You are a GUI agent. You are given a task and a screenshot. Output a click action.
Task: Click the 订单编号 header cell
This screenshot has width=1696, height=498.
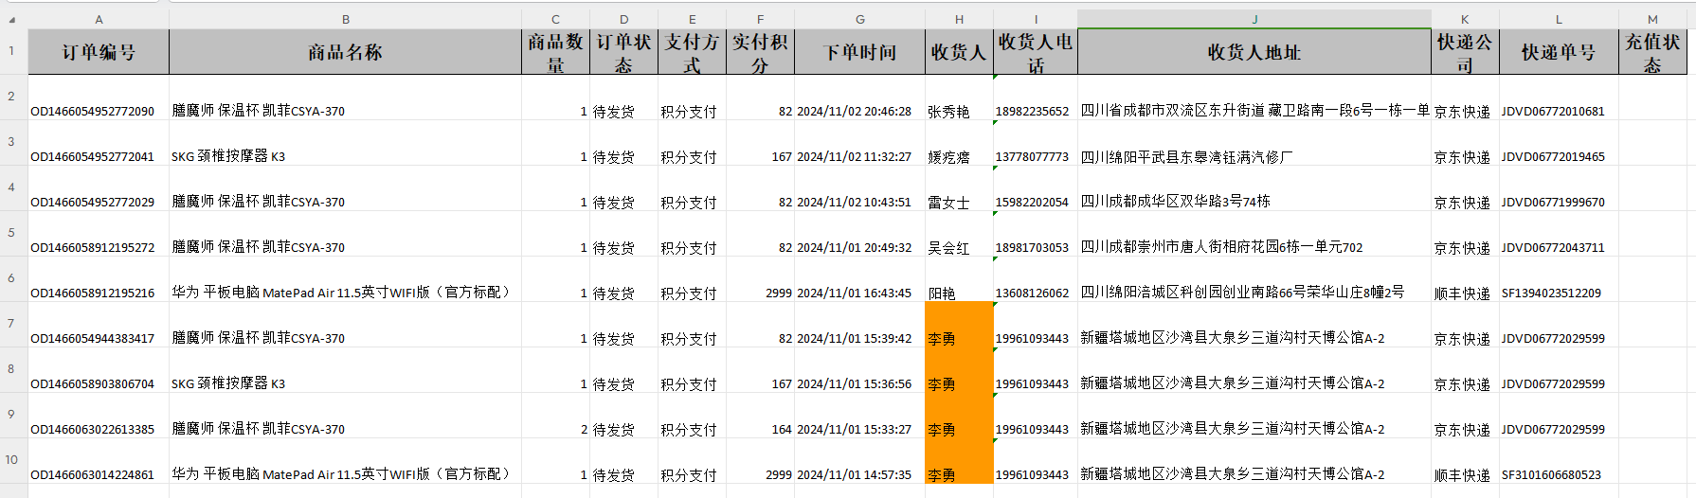tap(99, 52)
